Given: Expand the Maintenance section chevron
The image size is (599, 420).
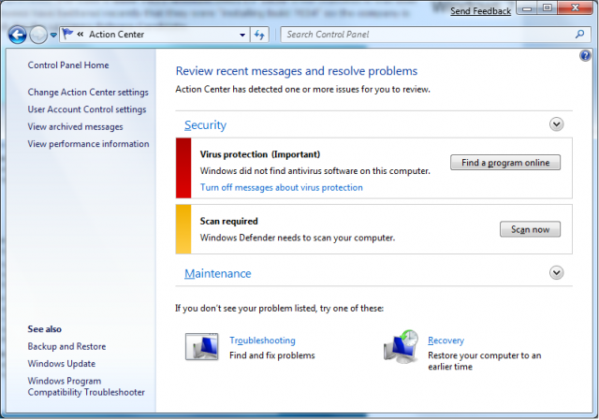Looking at the screenshot, I should pyautogui.click(x=556, y=272).
